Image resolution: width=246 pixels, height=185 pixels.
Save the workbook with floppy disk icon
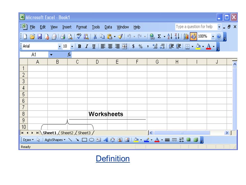tap(39, 36)
